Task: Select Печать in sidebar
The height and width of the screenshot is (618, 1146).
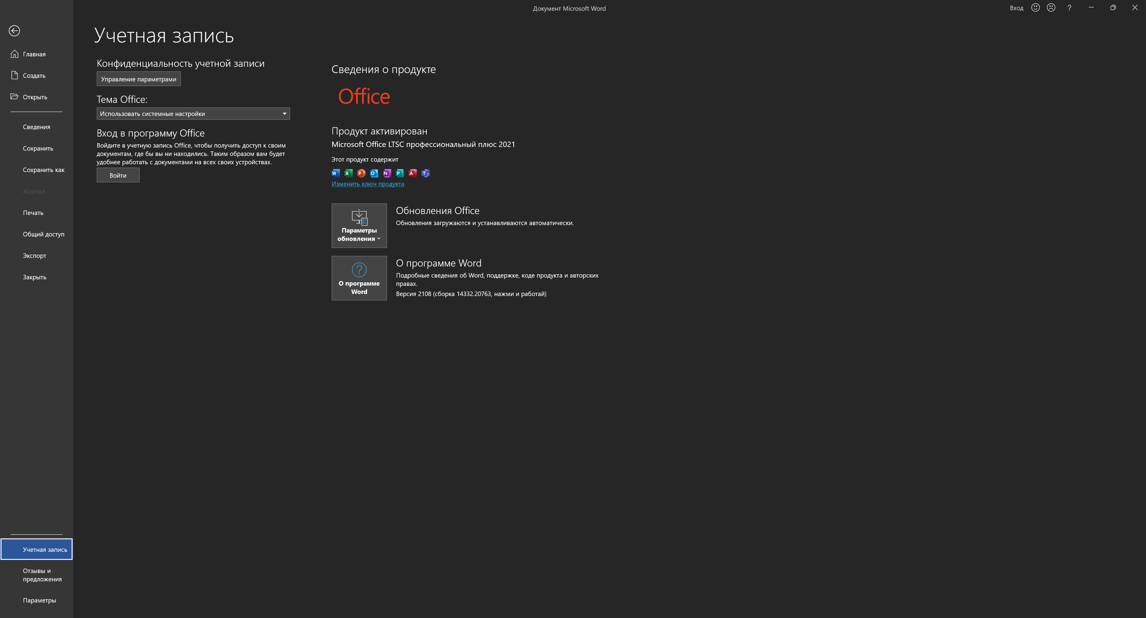Action: click(36, 213)
